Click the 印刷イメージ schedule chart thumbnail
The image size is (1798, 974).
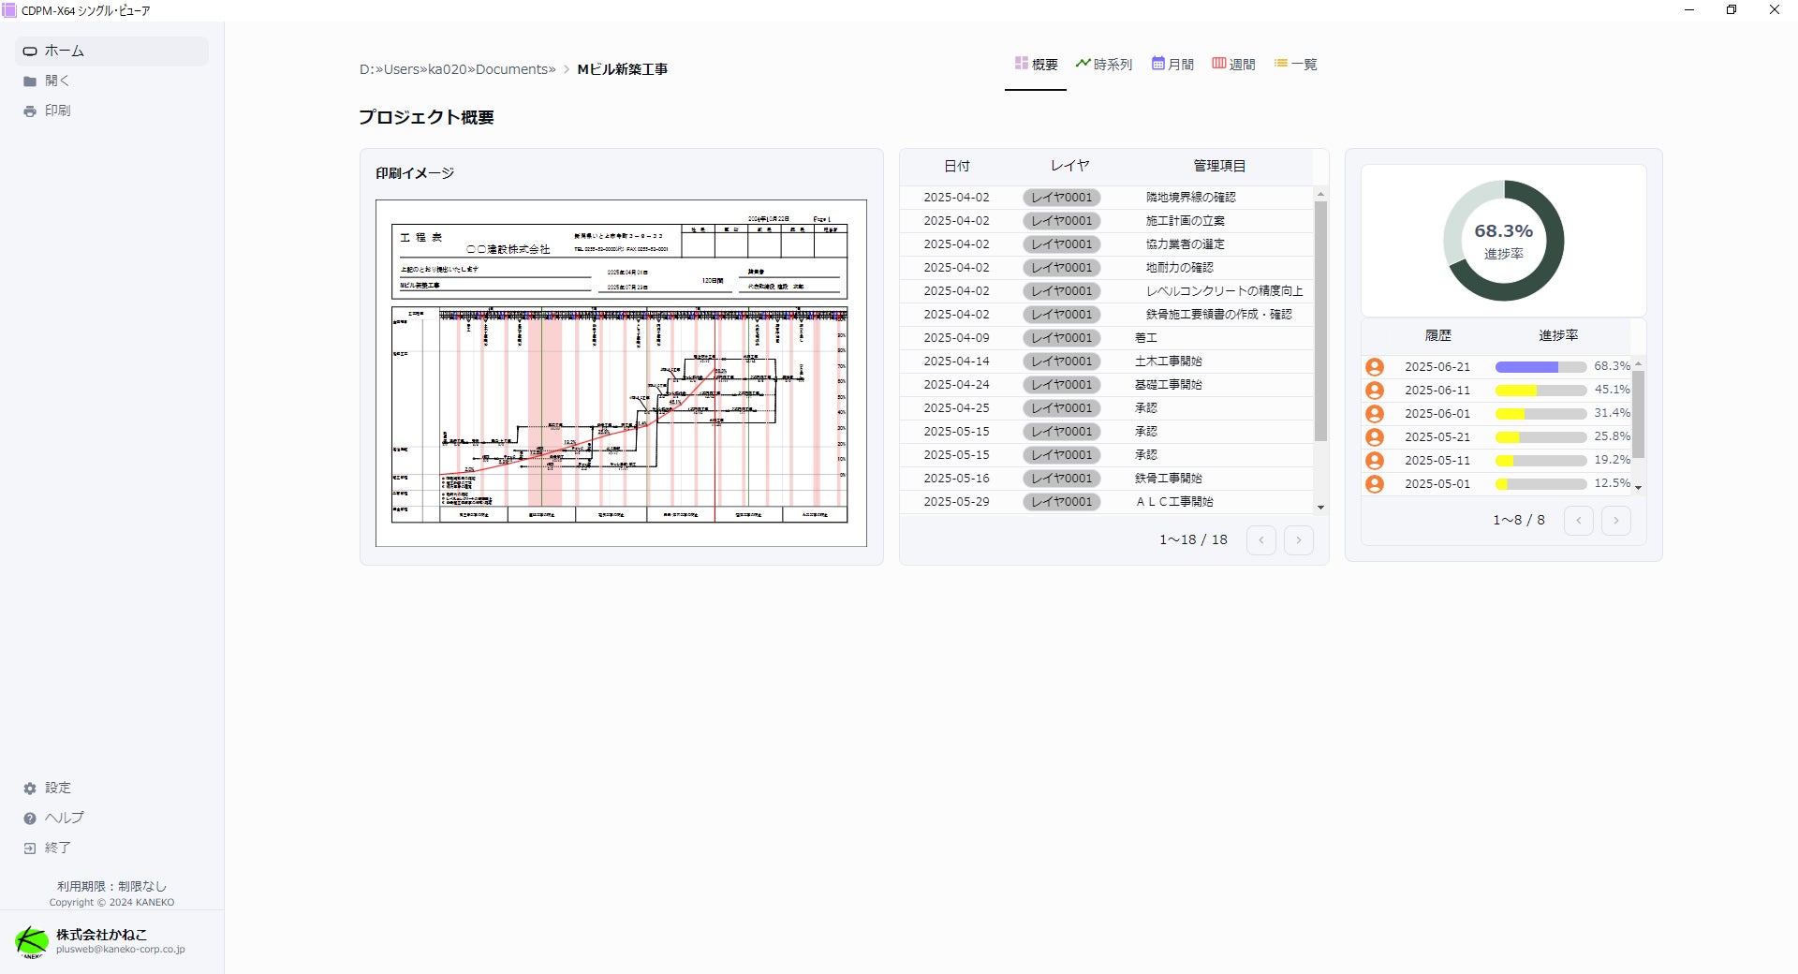[621, 373]
